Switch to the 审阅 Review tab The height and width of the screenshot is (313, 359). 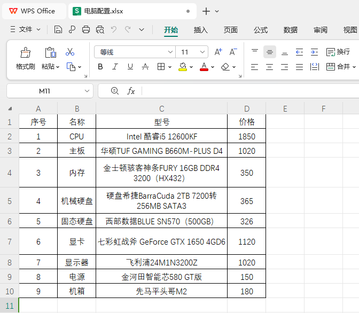point(321,30)
